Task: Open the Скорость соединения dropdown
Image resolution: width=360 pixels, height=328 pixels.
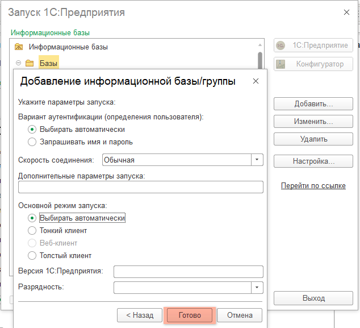Action: point(257,160)
